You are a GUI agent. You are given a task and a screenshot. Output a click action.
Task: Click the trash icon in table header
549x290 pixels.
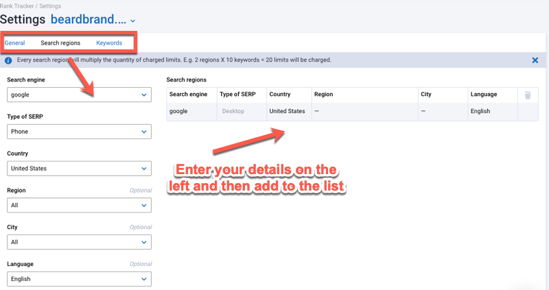[x=527, y=95]
